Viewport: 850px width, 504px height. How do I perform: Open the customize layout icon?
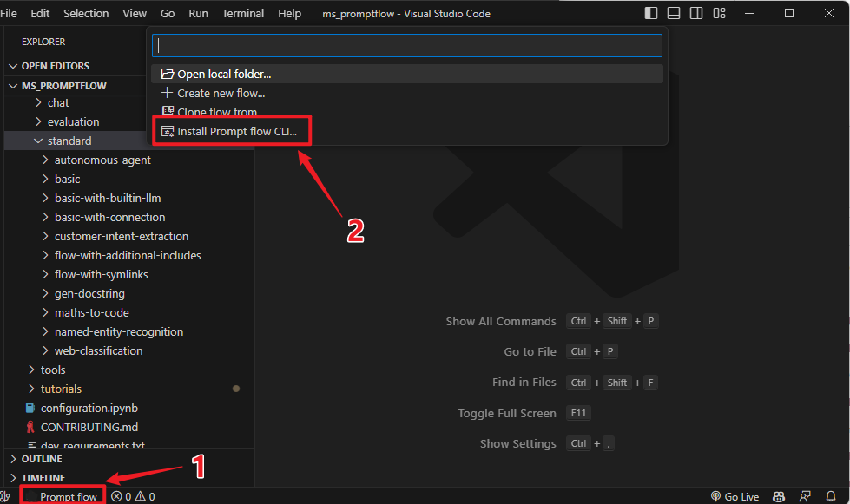(x=720, y=12)
